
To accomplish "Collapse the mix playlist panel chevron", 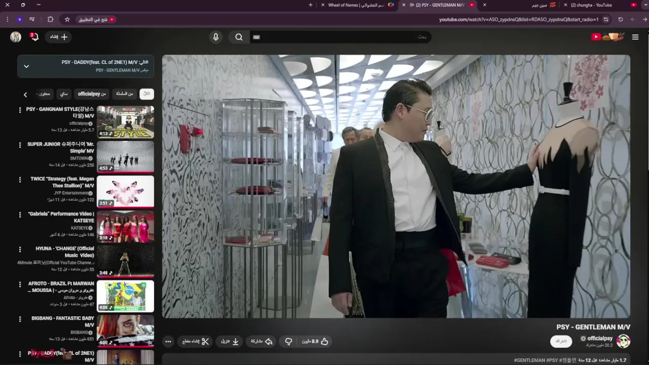I will [26, 66].
